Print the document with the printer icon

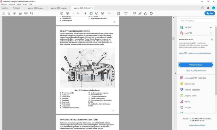(x=20, y=13)
